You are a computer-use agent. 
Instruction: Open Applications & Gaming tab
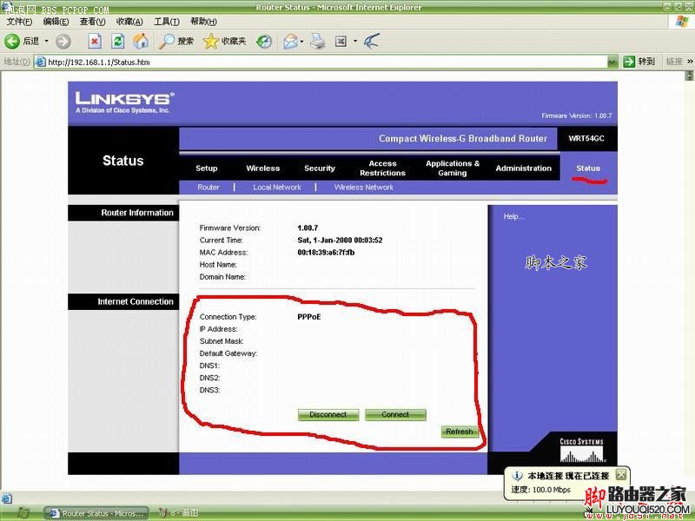pyautogui.click(x=453, y=168)
